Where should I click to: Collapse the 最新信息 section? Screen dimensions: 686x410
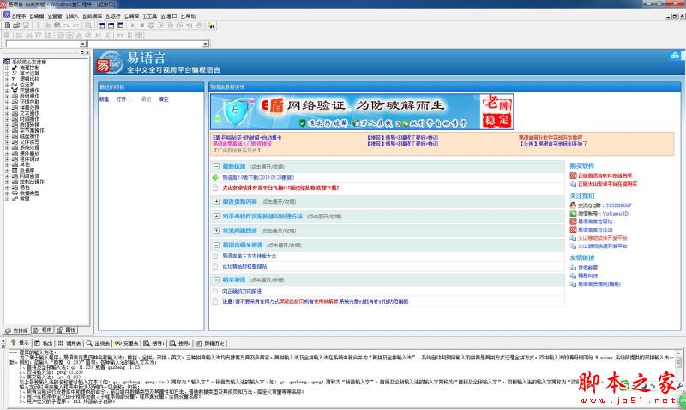click(216, 166)
